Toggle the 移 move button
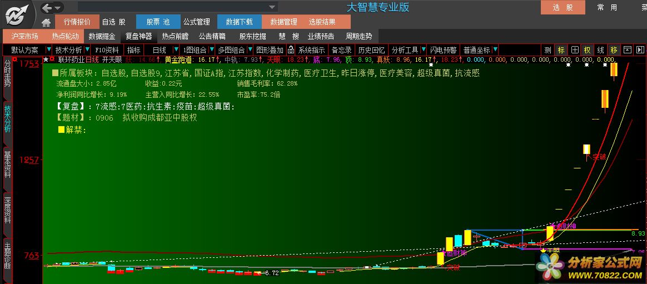Image resolution: width=647 pixels, height=284 pixels. pyautogui.click(x=614, y=50)
